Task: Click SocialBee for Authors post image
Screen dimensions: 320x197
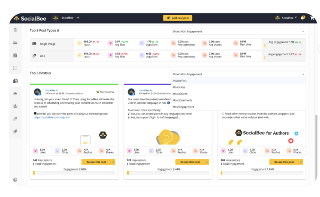Action: tap(262, 136)
